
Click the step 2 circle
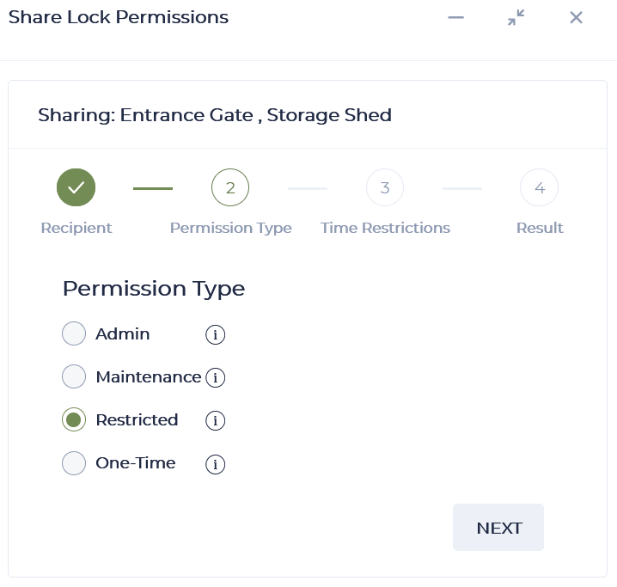(230, 187)
